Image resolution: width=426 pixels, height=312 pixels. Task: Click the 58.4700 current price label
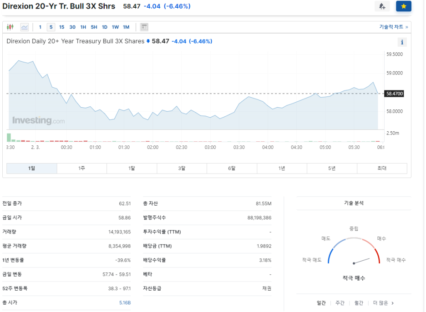(394, 94)
